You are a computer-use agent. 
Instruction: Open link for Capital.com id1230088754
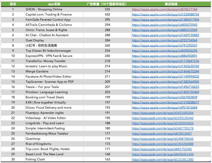point(165,15)
